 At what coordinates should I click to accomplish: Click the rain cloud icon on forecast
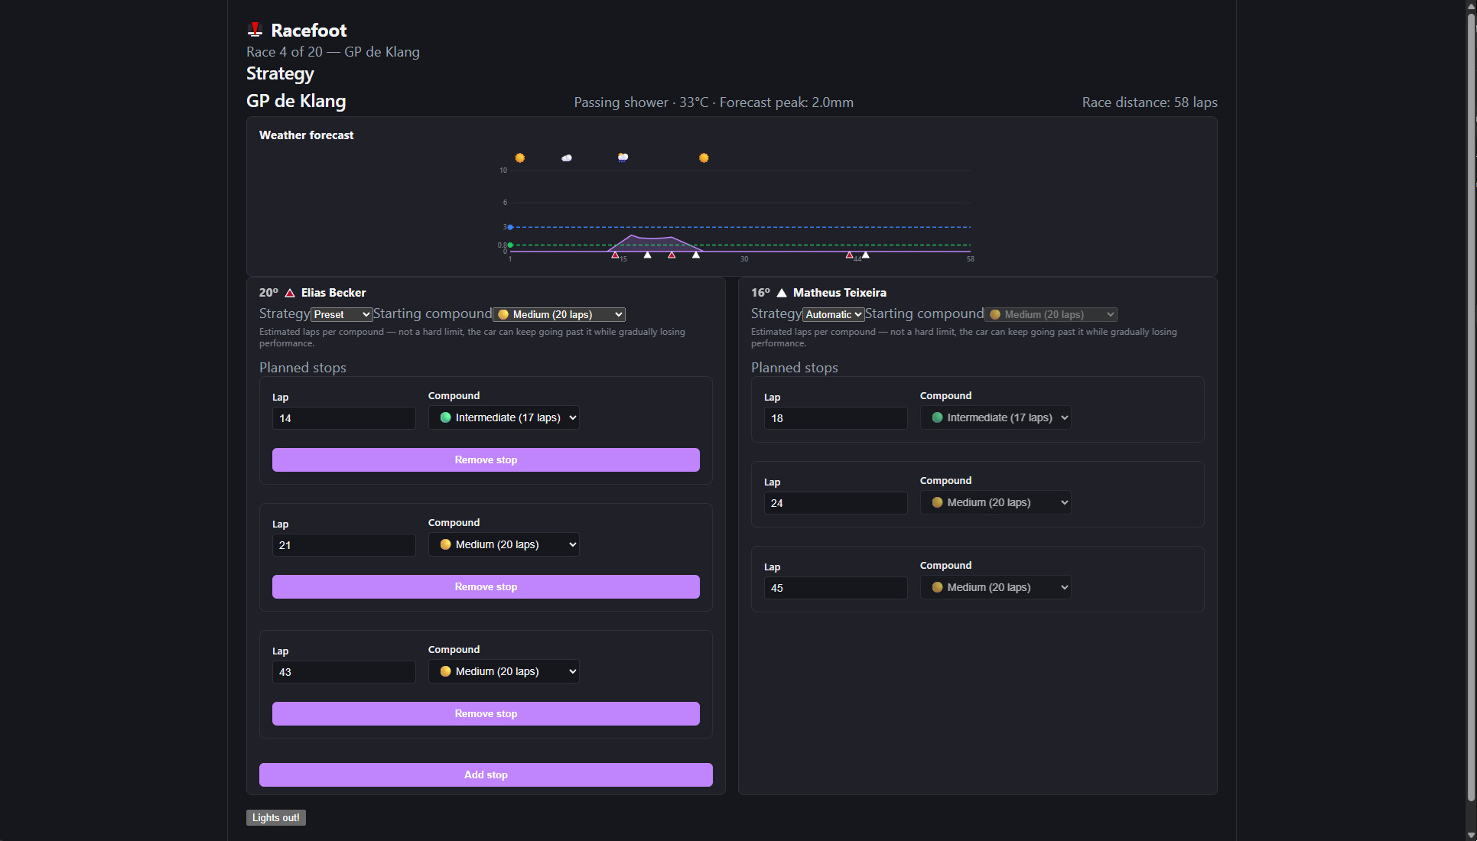click(x=623, y=157)
